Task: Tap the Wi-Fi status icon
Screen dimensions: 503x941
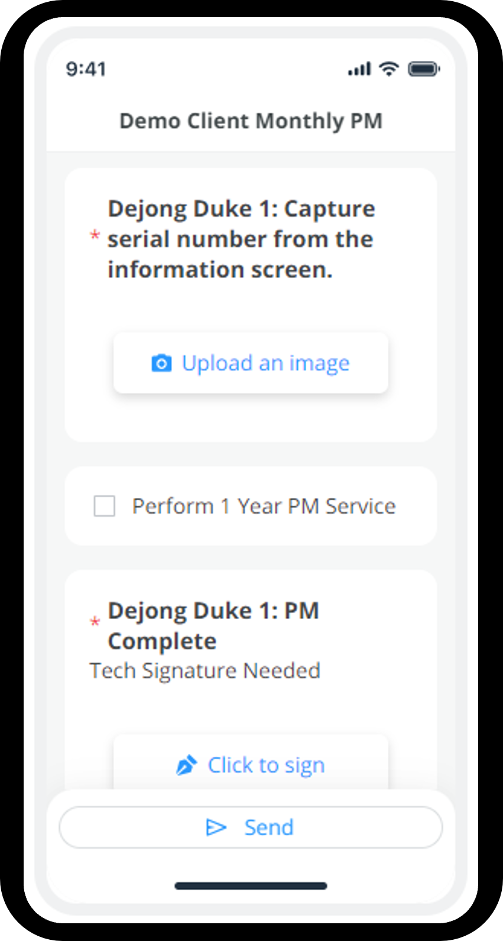Action: [x=389, y=69]
